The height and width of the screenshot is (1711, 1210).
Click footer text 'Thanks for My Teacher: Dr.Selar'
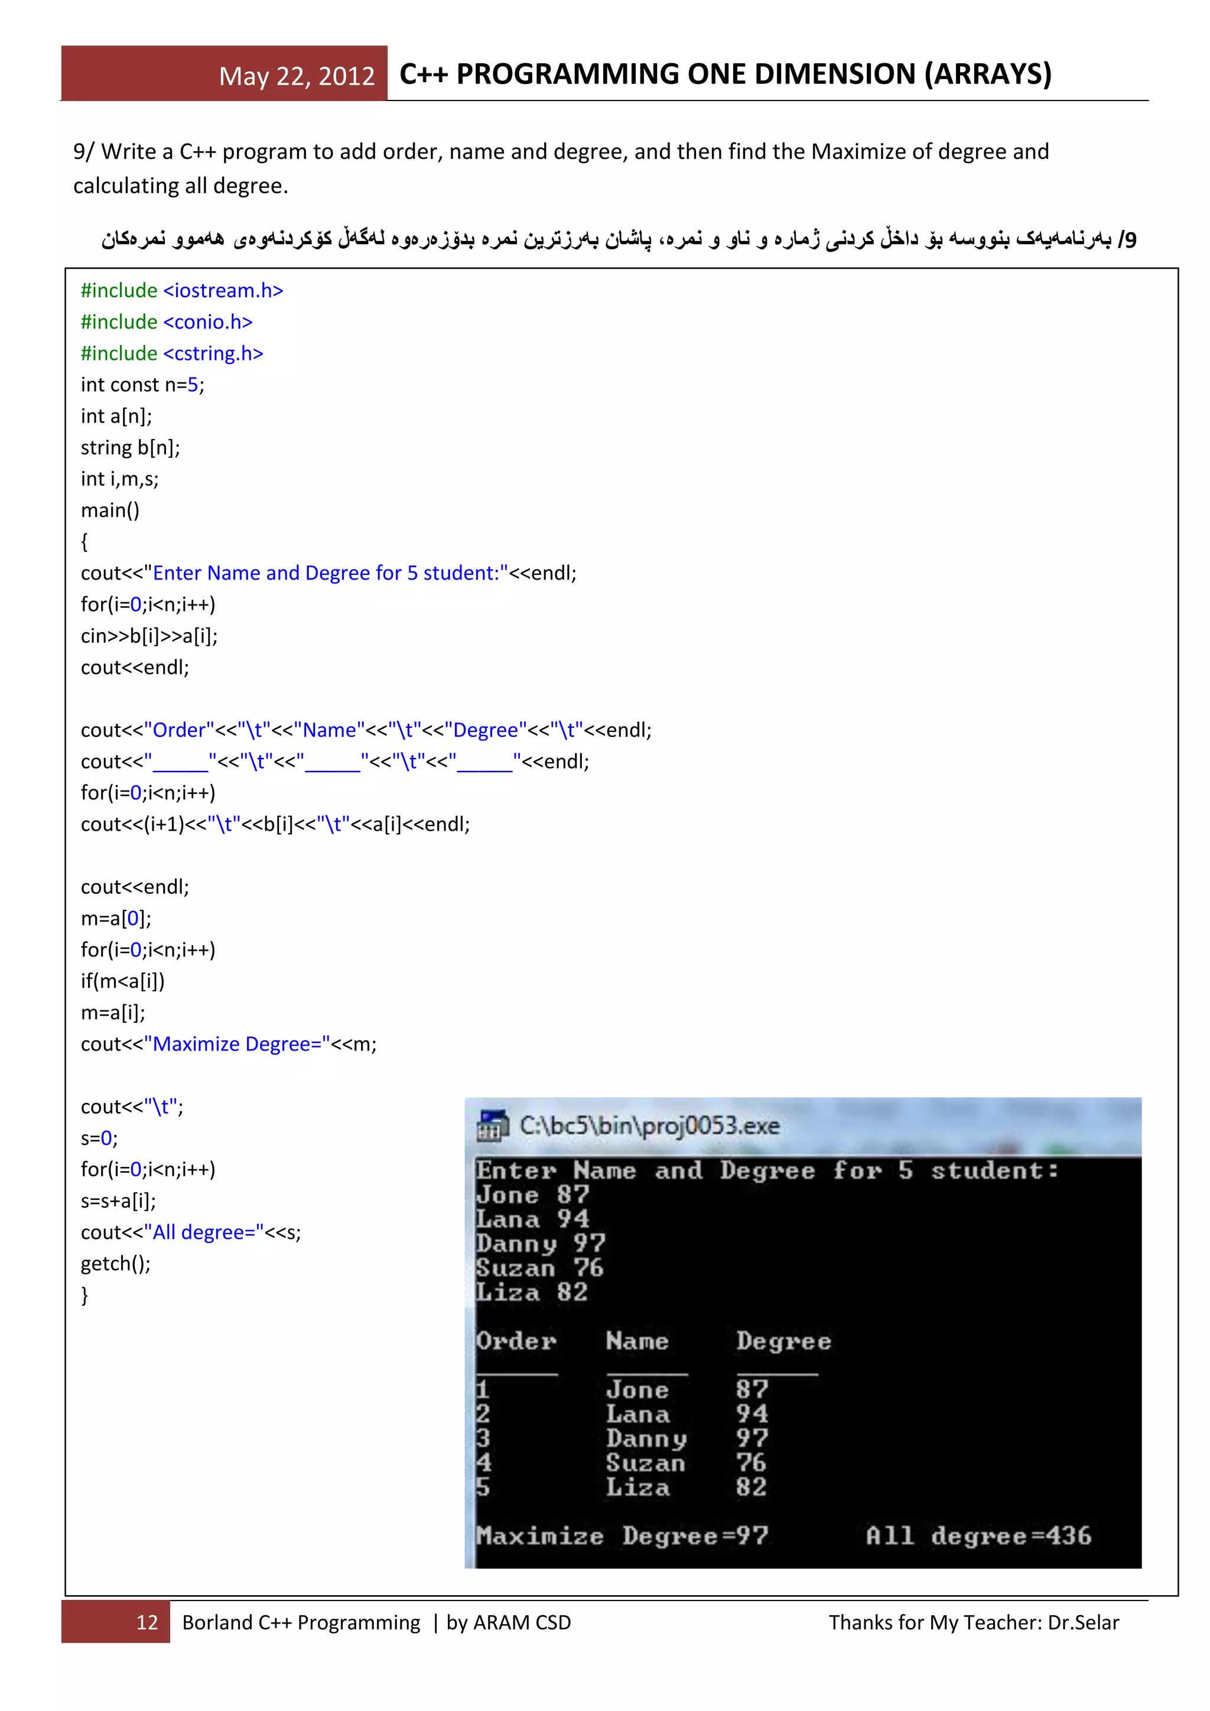click(974, 1622)
